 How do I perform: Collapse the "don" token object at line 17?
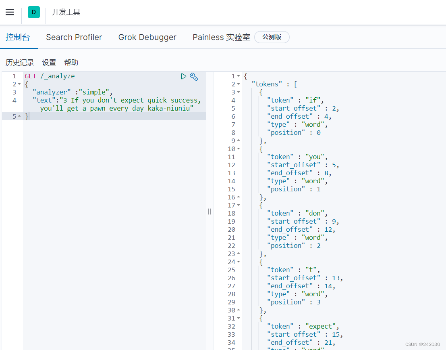239,205
